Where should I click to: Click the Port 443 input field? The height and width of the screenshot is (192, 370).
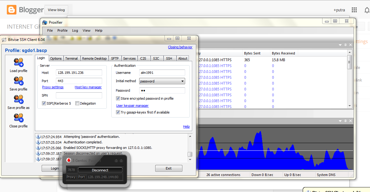point(79,81)
